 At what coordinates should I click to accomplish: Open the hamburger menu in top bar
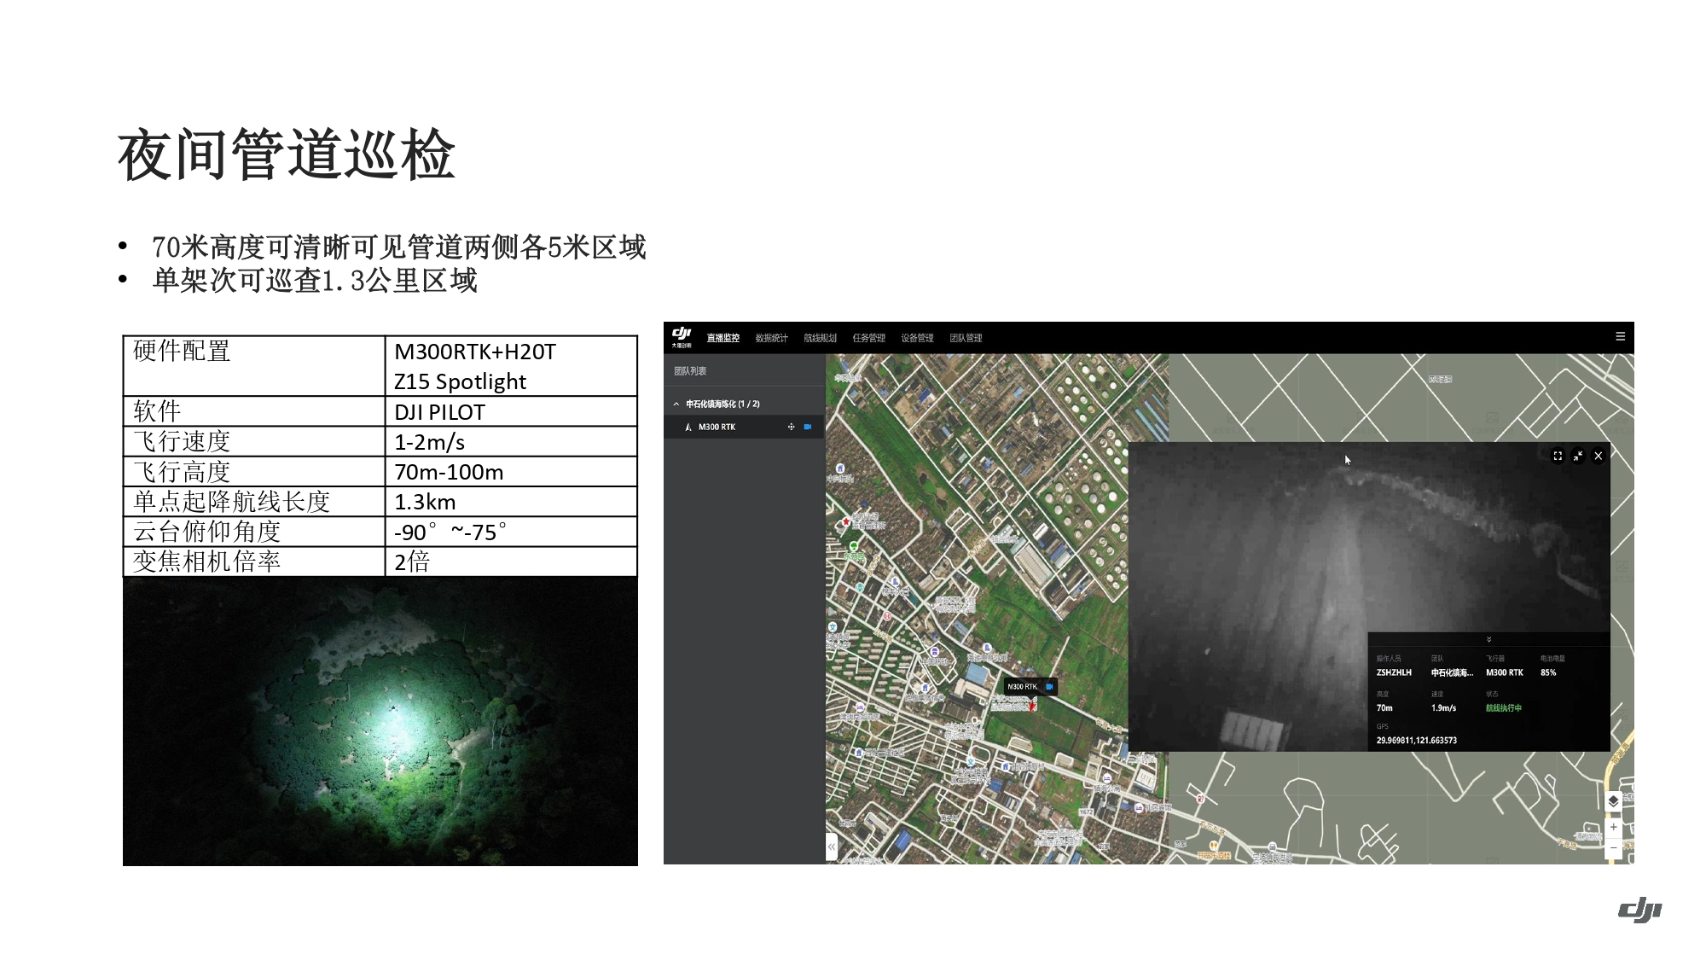point(1620,336)
